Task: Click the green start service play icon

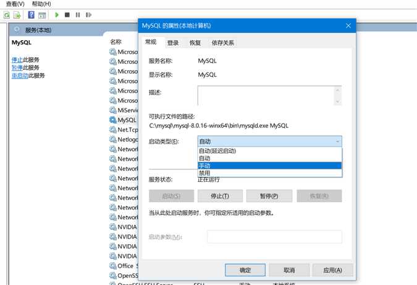Action: [x=57, y=15]
